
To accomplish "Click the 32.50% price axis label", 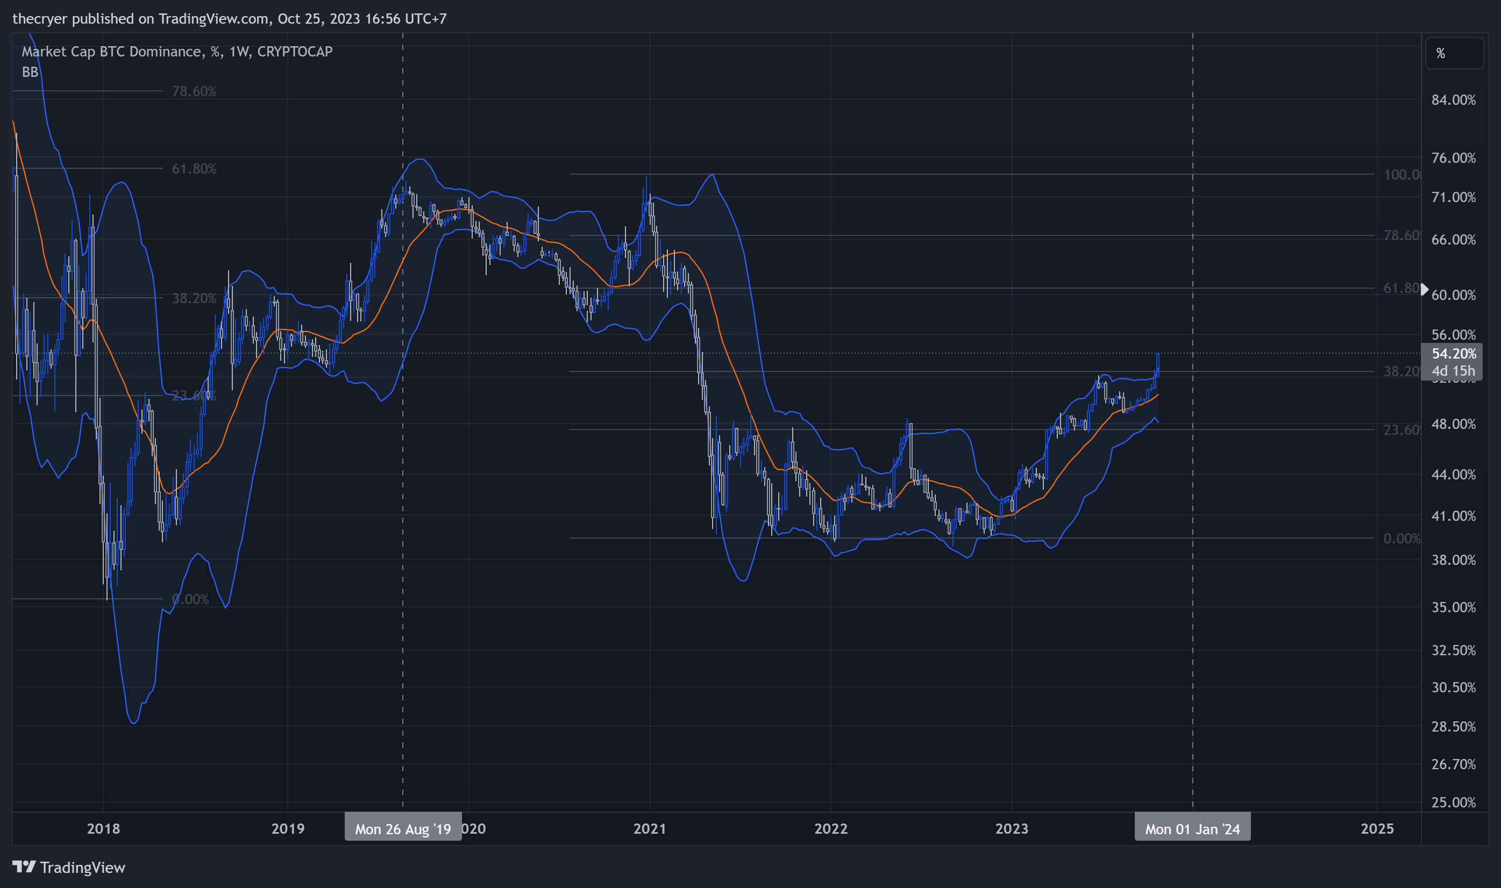I will click(x=1454, y=650).
